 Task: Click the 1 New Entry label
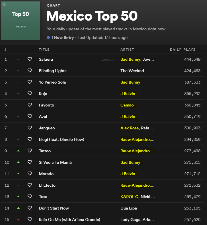point(62,37)
